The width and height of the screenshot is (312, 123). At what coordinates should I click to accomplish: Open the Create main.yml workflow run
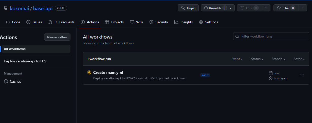[x=108, y=72]
